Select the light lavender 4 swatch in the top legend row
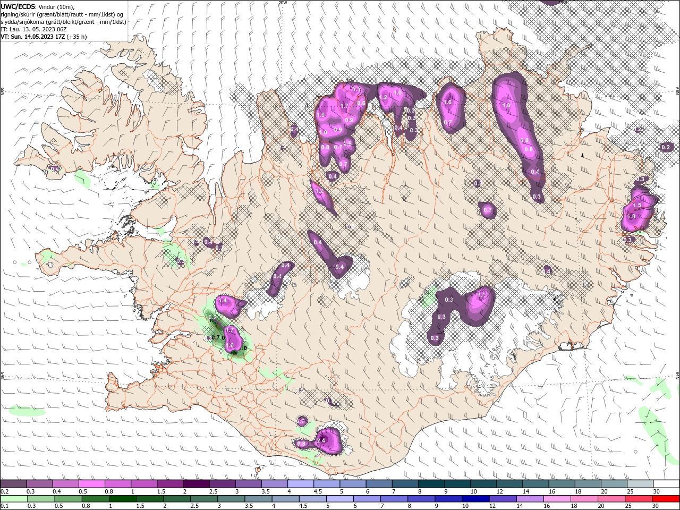Screen dimensions: 680x510 click(x=301, y=484)
